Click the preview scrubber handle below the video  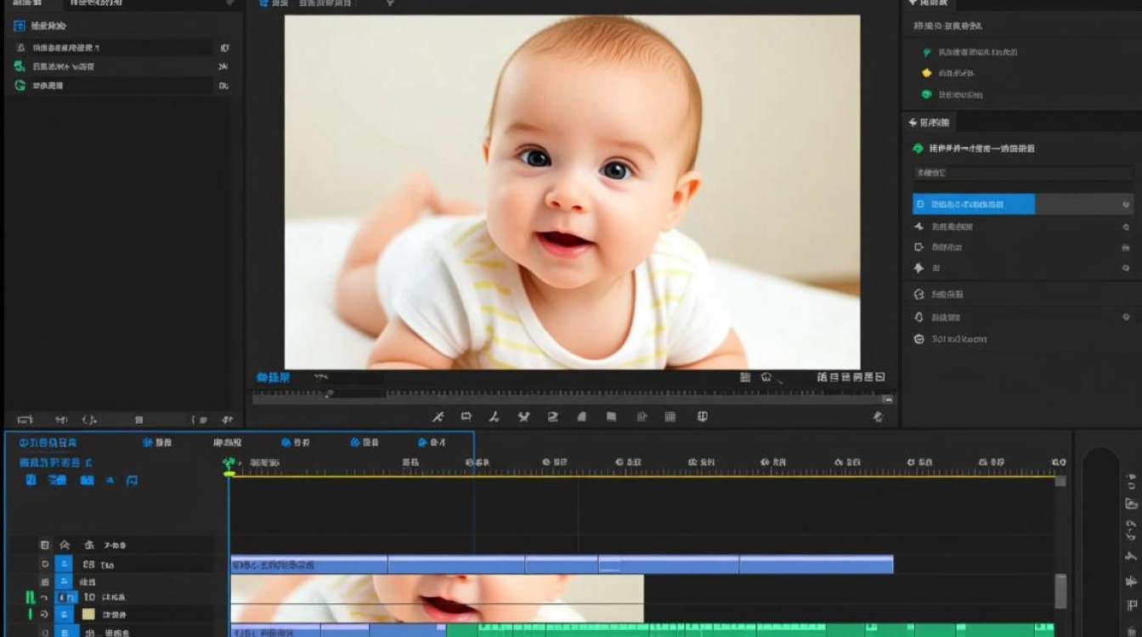pos(330,393)
